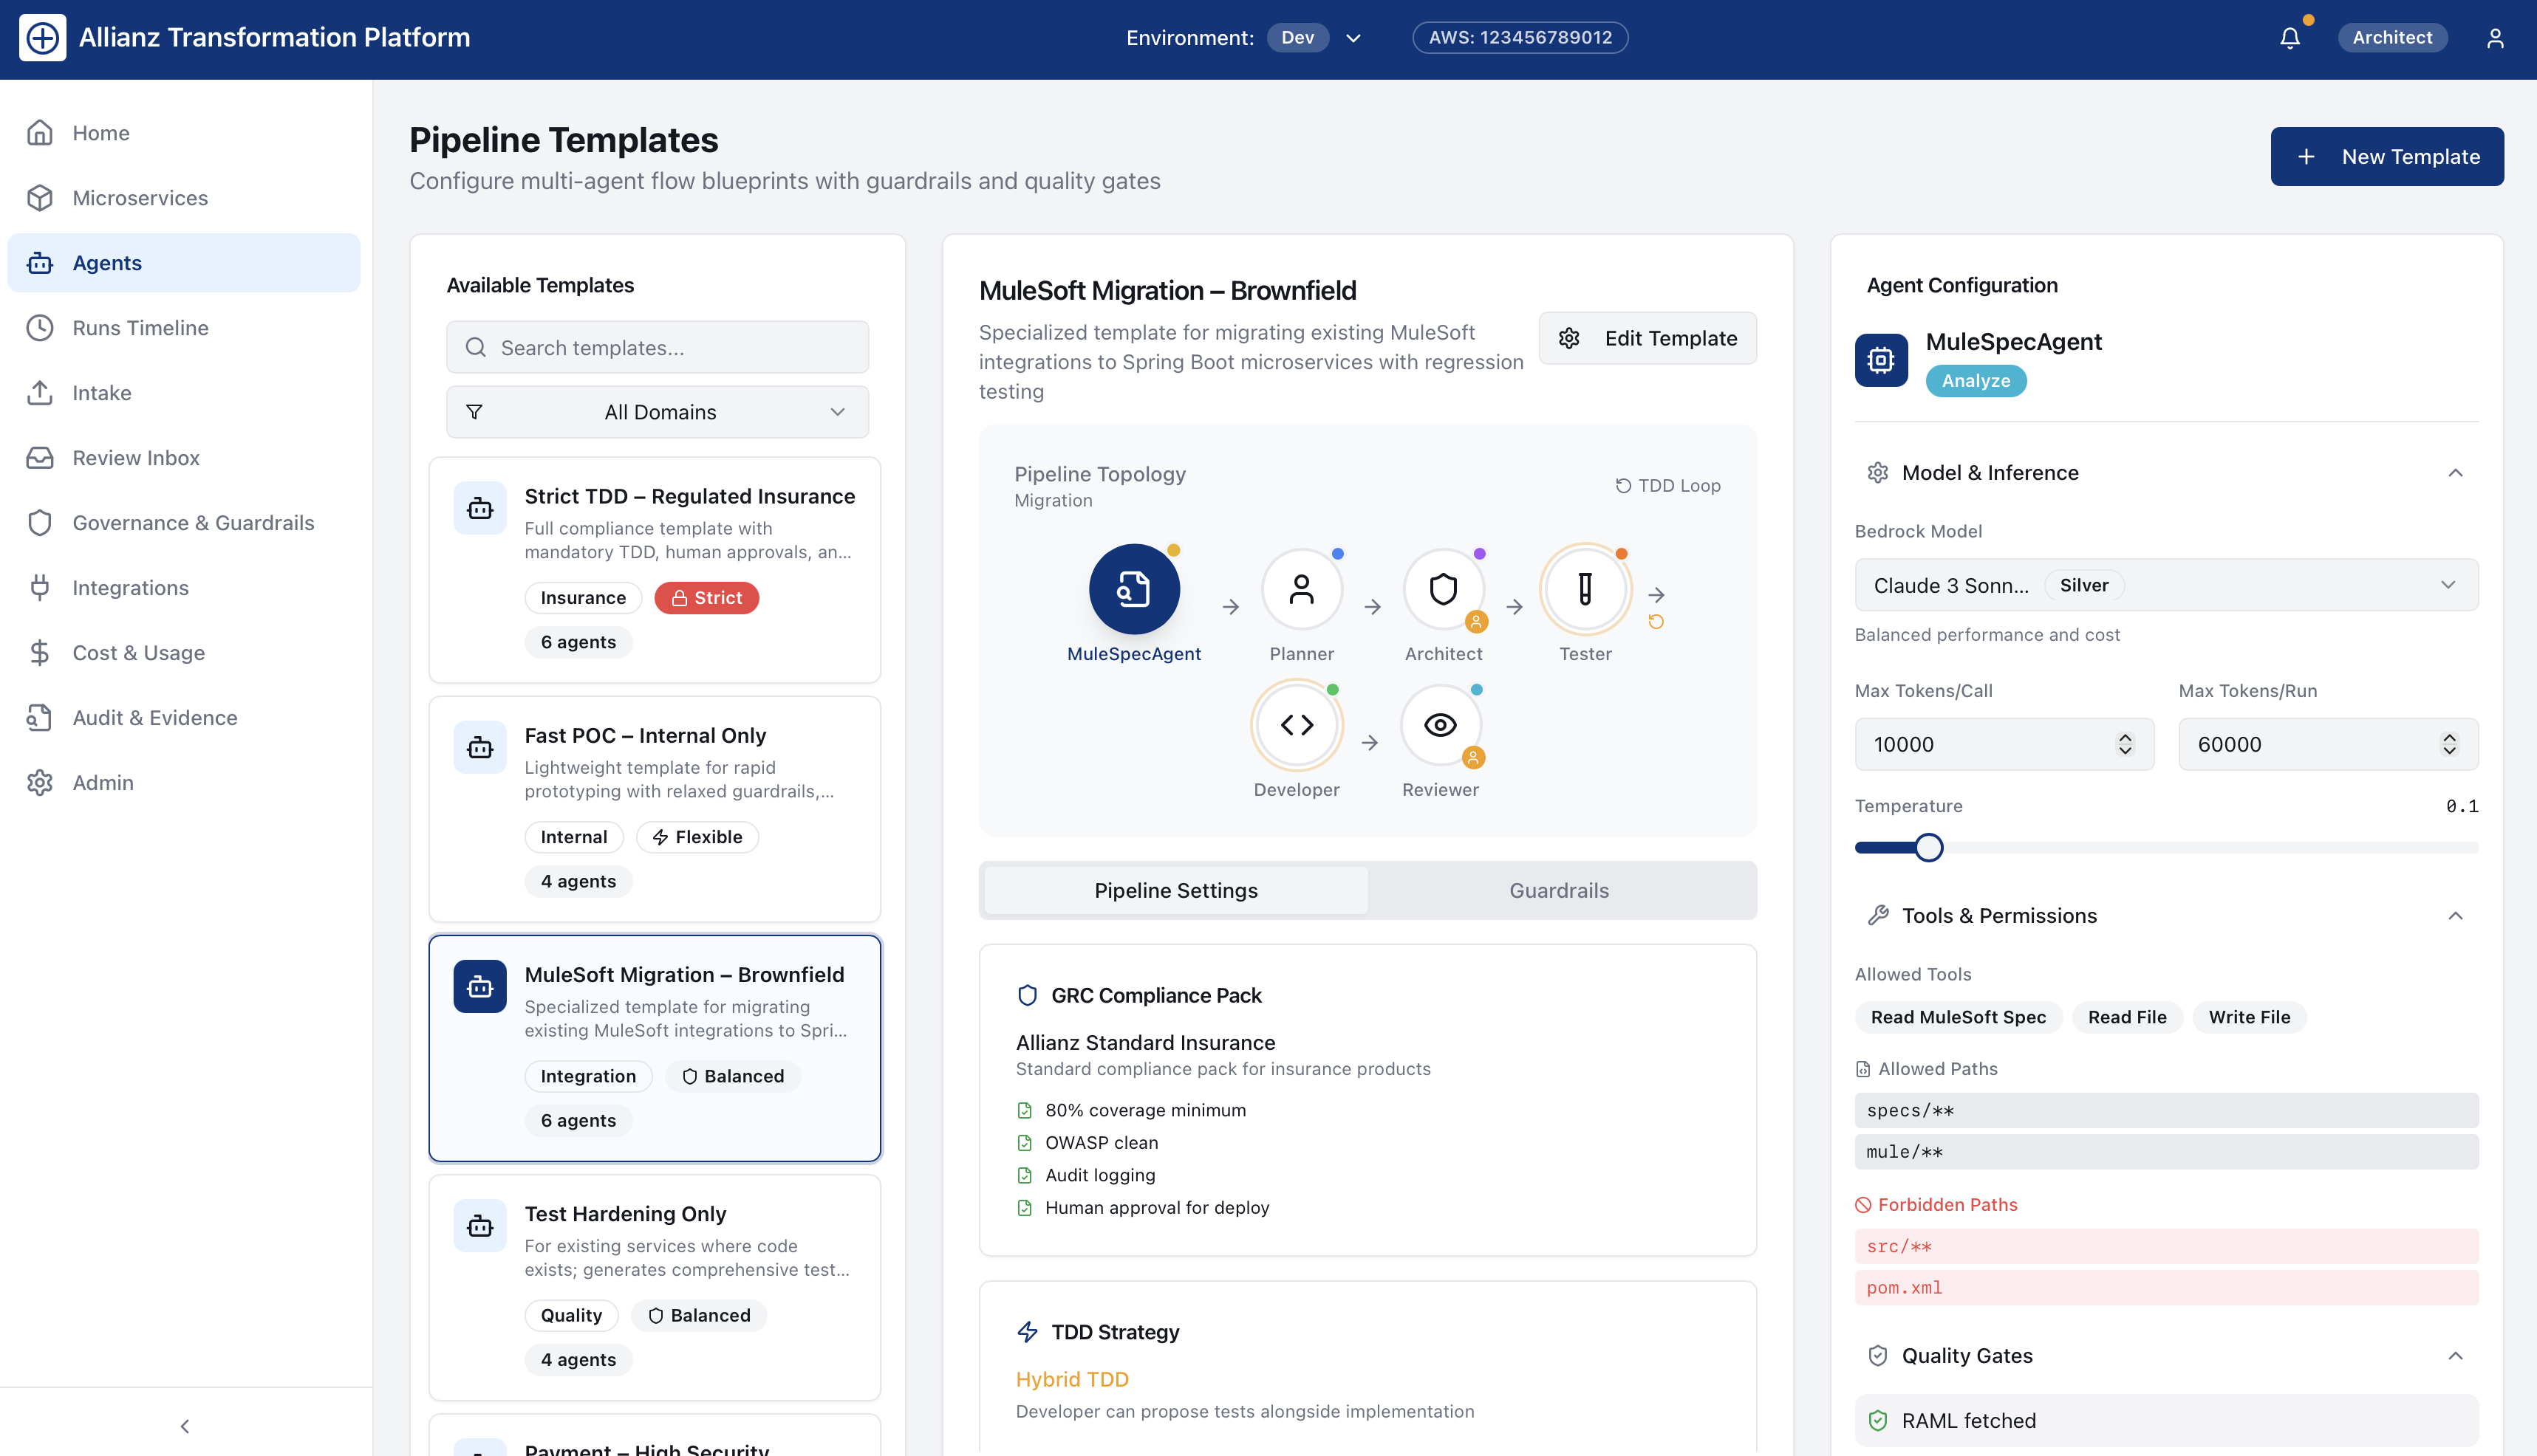Collapse the Model & Inference section

pos(2455,473)
